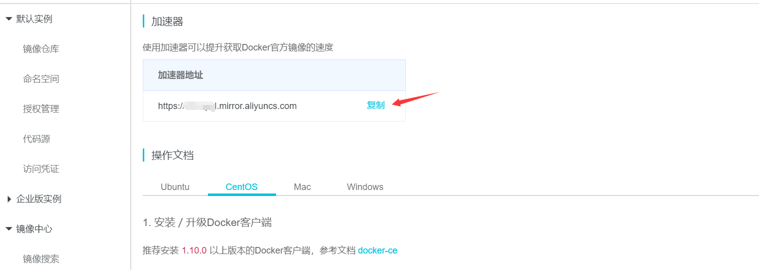Open the Windows tab
The width and height of the screenshot is (759, 270).
(365, 187)
